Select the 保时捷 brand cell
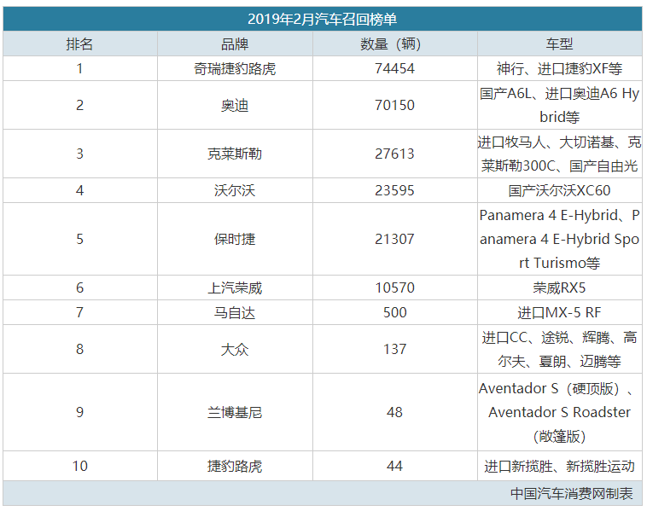The height and width of the screenshot is (511, 647). (235, 239)
